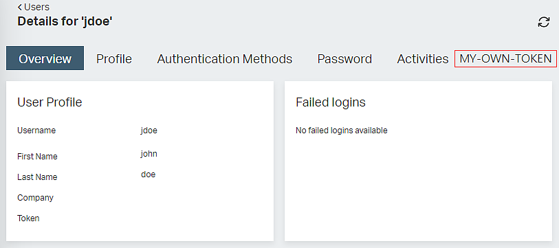
Task: Click the User Profile card heading
Action: click(50, 102)
